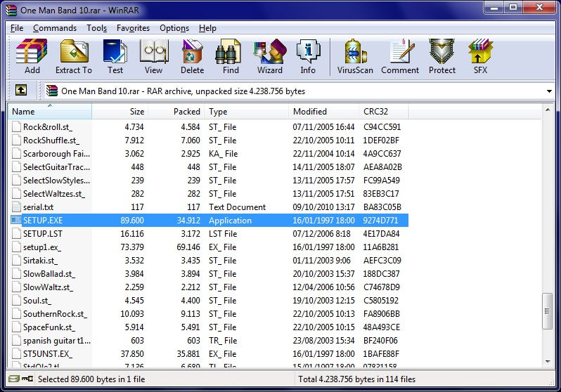Screen dimensions: 561x392
Task: Open the Options menu
Action: coord(174,28)
